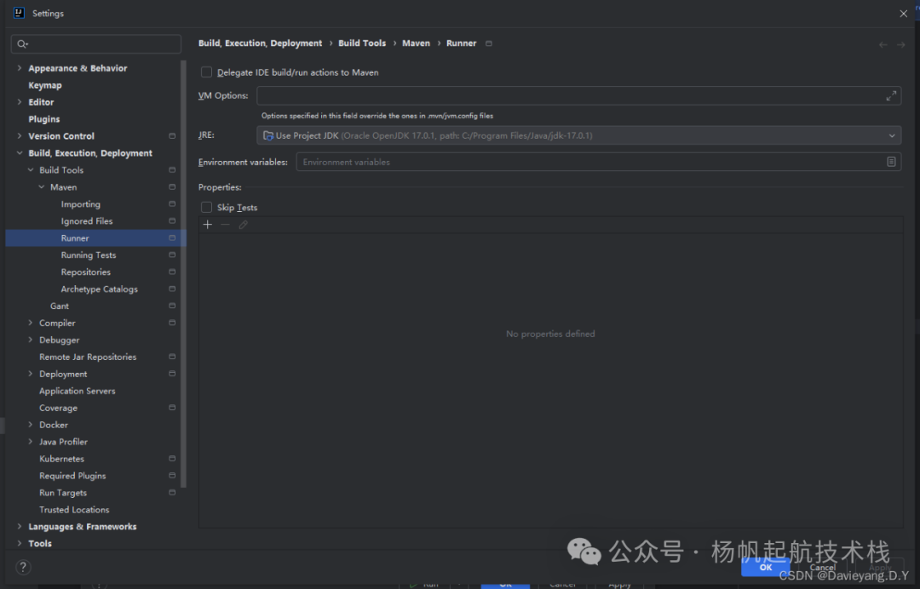Select Archetype Catalogs under Maven
The image size is (920, 589).
coord(99,289)
